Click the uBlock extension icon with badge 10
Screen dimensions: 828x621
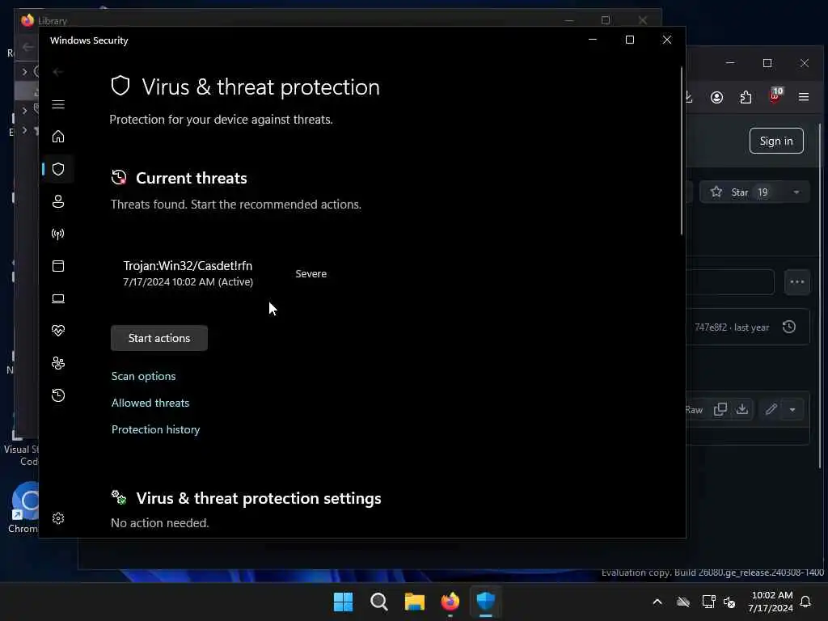tap(775, 96)
